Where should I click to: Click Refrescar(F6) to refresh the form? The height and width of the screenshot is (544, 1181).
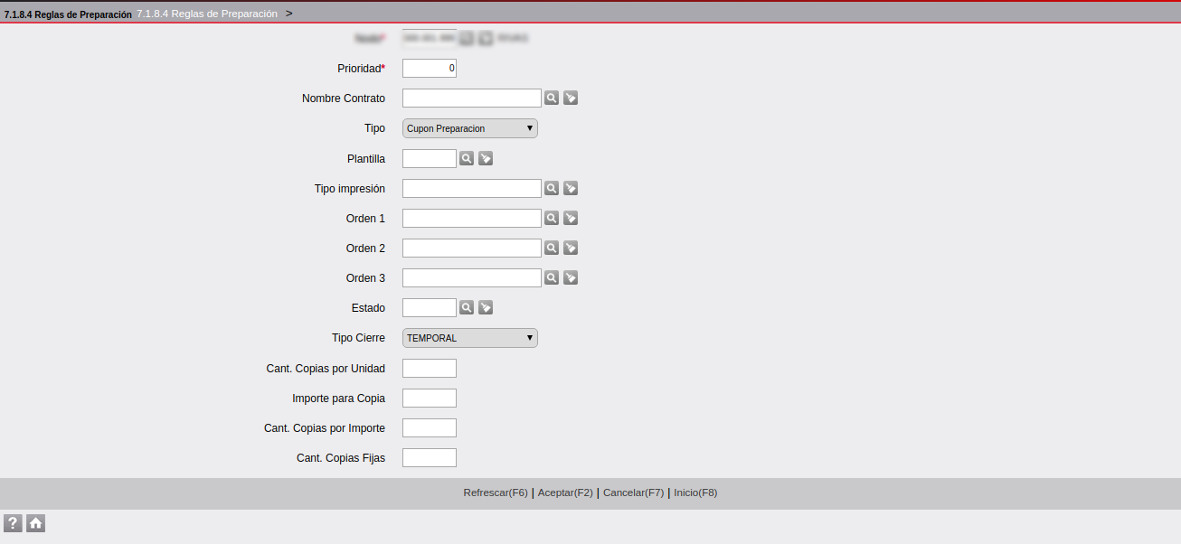tap(495, 492)
